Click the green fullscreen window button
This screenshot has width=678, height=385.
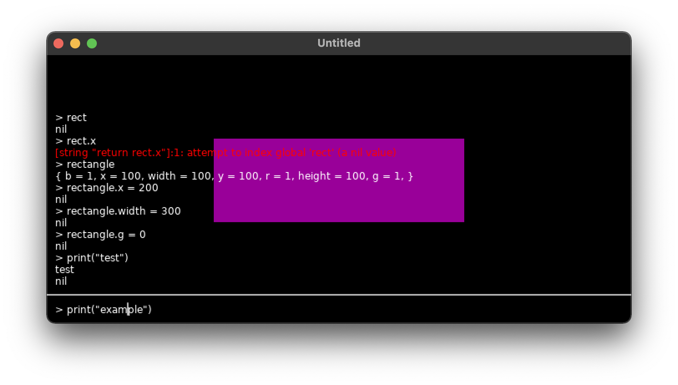click(92, 43)
